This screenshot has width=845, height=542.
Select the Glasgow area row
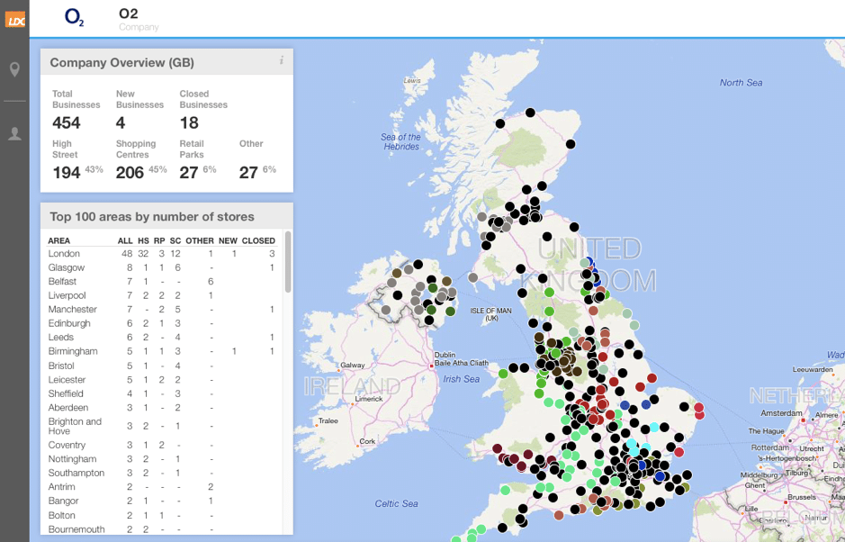pos(162,267)
